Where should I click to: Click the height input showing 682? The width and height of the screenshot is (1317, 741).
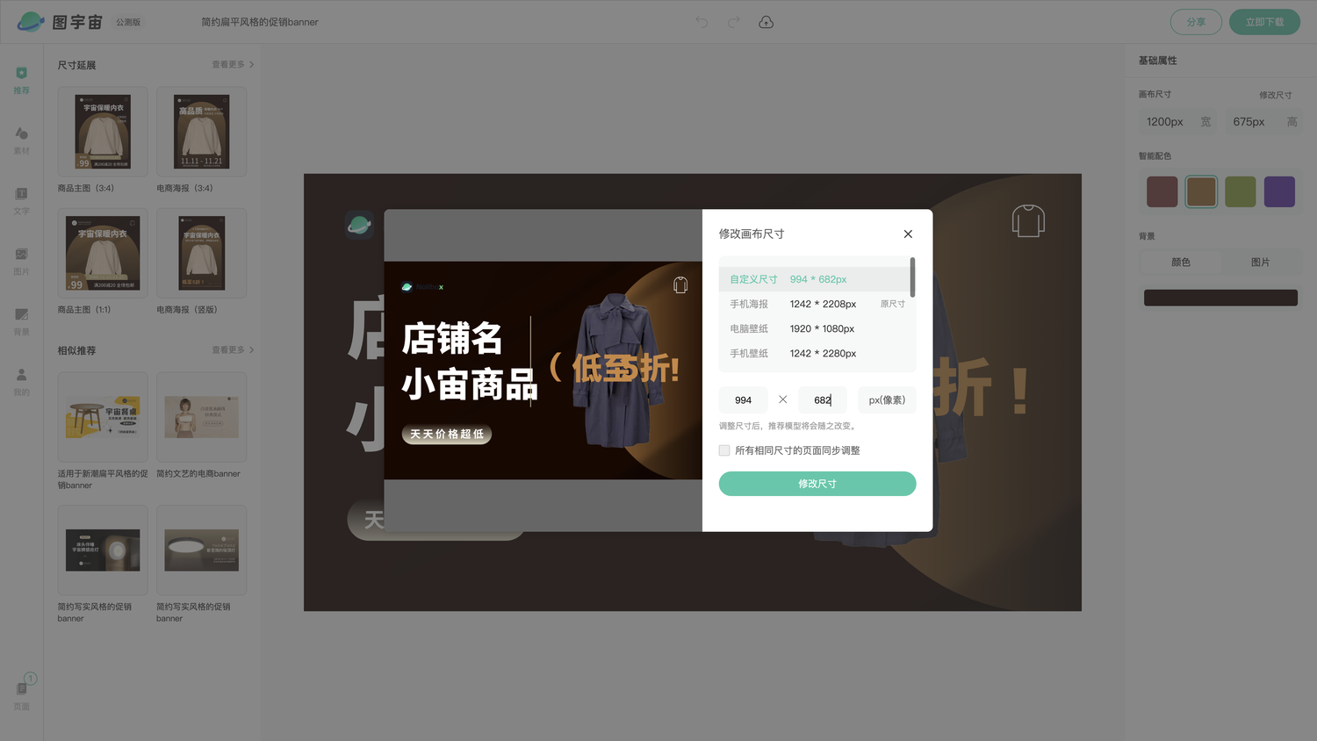[823, 399]
